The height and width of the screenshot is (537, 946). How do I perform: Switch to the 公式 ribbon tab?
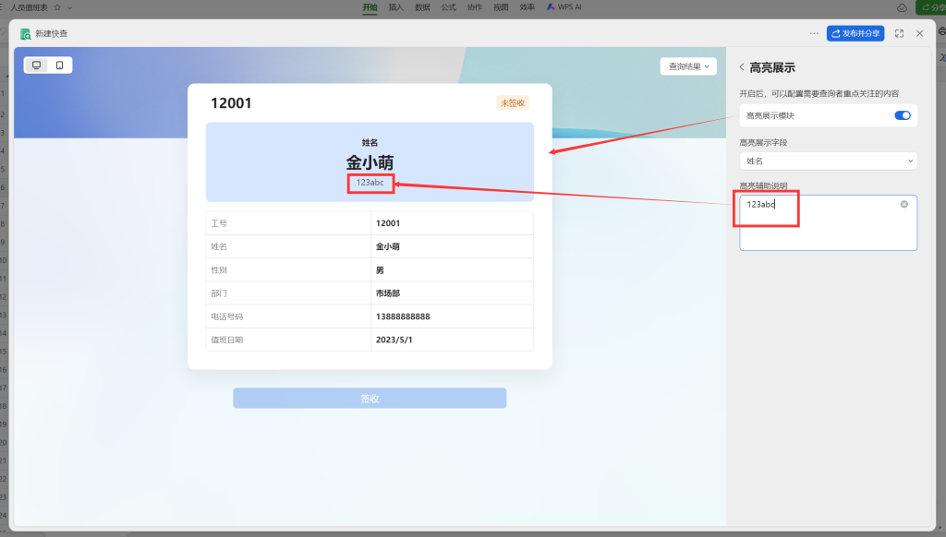point(448,6)
